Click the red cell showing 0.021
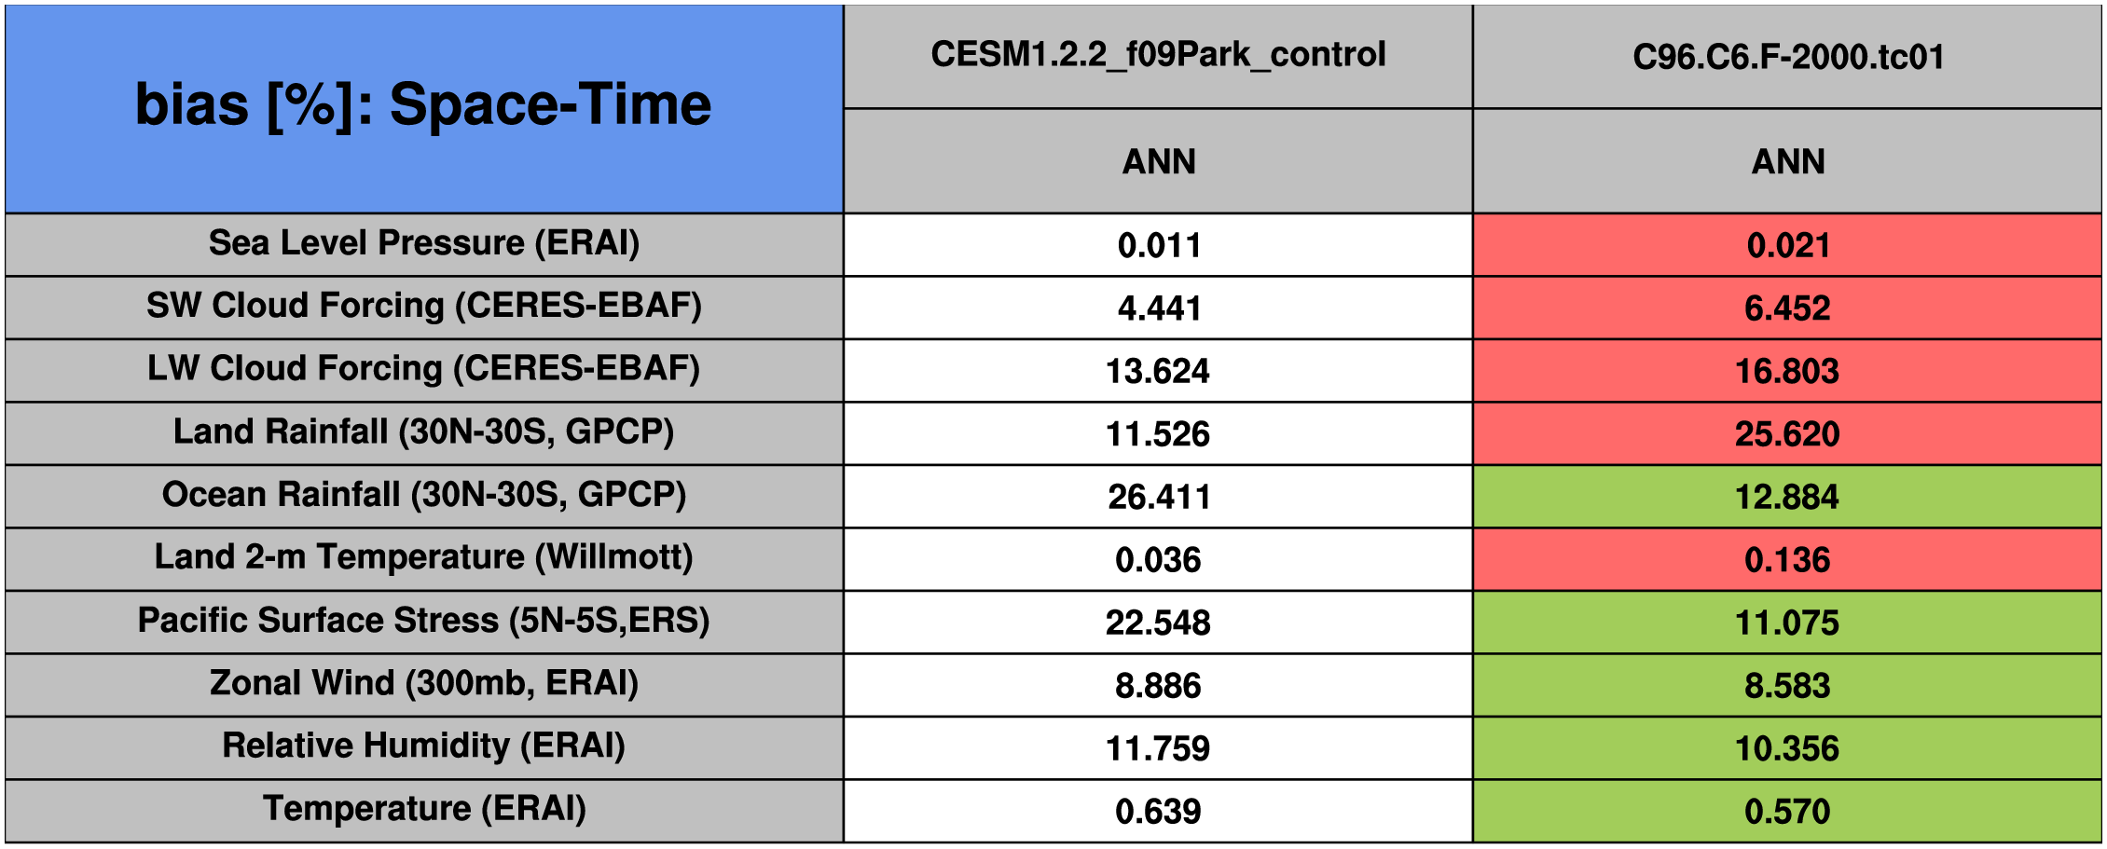Screen dimensions: 2107x849 tap(1787, 245)
